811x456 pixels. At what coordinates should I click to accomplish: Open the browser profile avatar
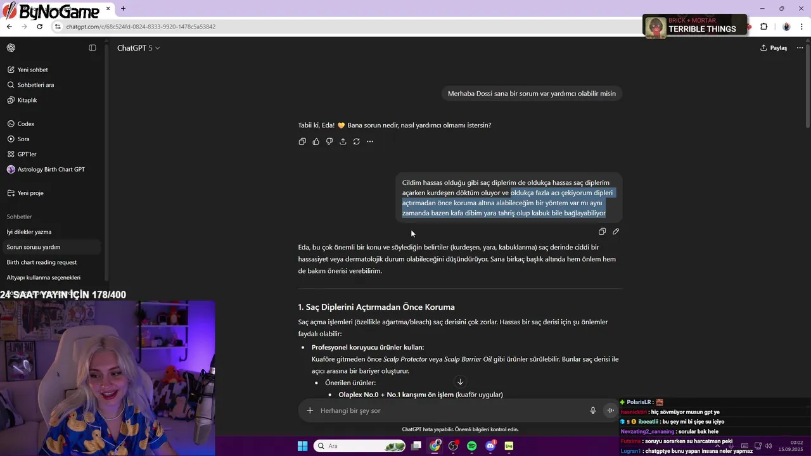tap(786, 27)
